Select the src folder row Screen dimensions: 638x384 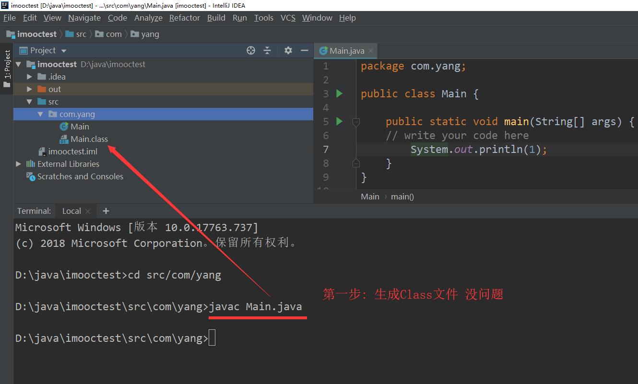(x=163, y=102)
